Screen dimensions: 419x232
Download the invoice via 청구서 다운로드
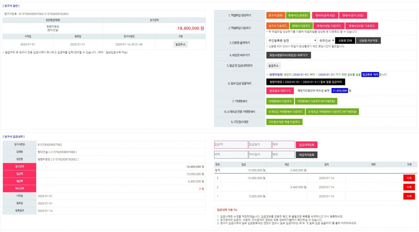[x=278, y=26]
